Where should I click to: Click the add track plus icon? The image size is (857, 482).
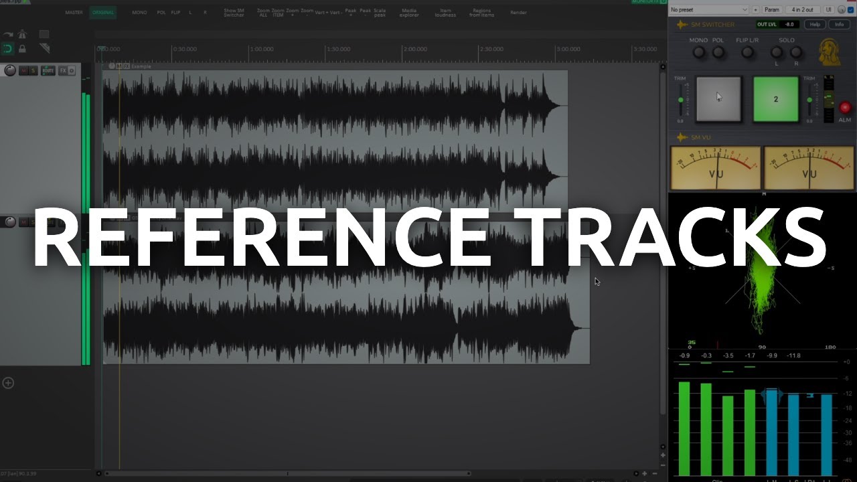(x=8, y=383)
